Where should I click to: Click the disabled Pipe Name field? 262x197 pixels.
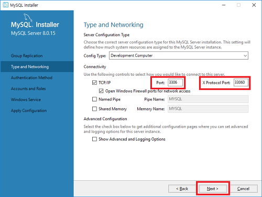click(x=208, y=99)
